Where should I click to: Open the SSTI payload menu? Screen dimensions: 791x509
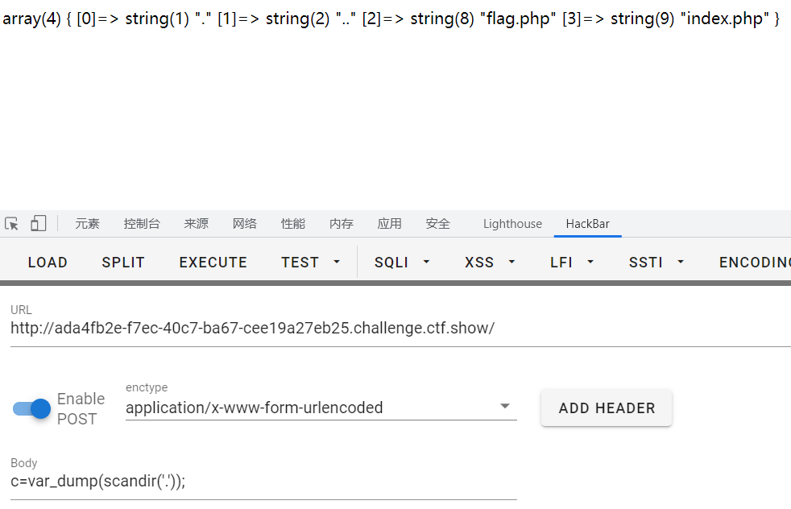tap(656, 263)
